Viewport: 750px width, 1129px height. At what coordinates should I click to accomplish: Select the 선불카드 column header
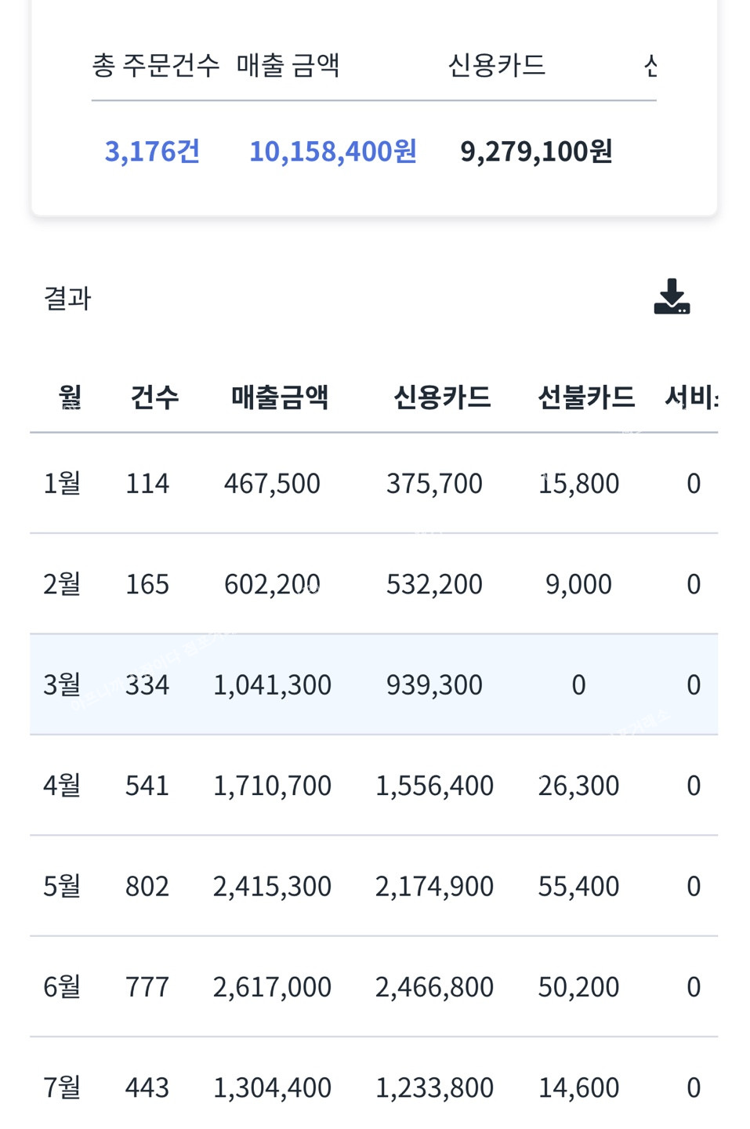coord(586,398)
